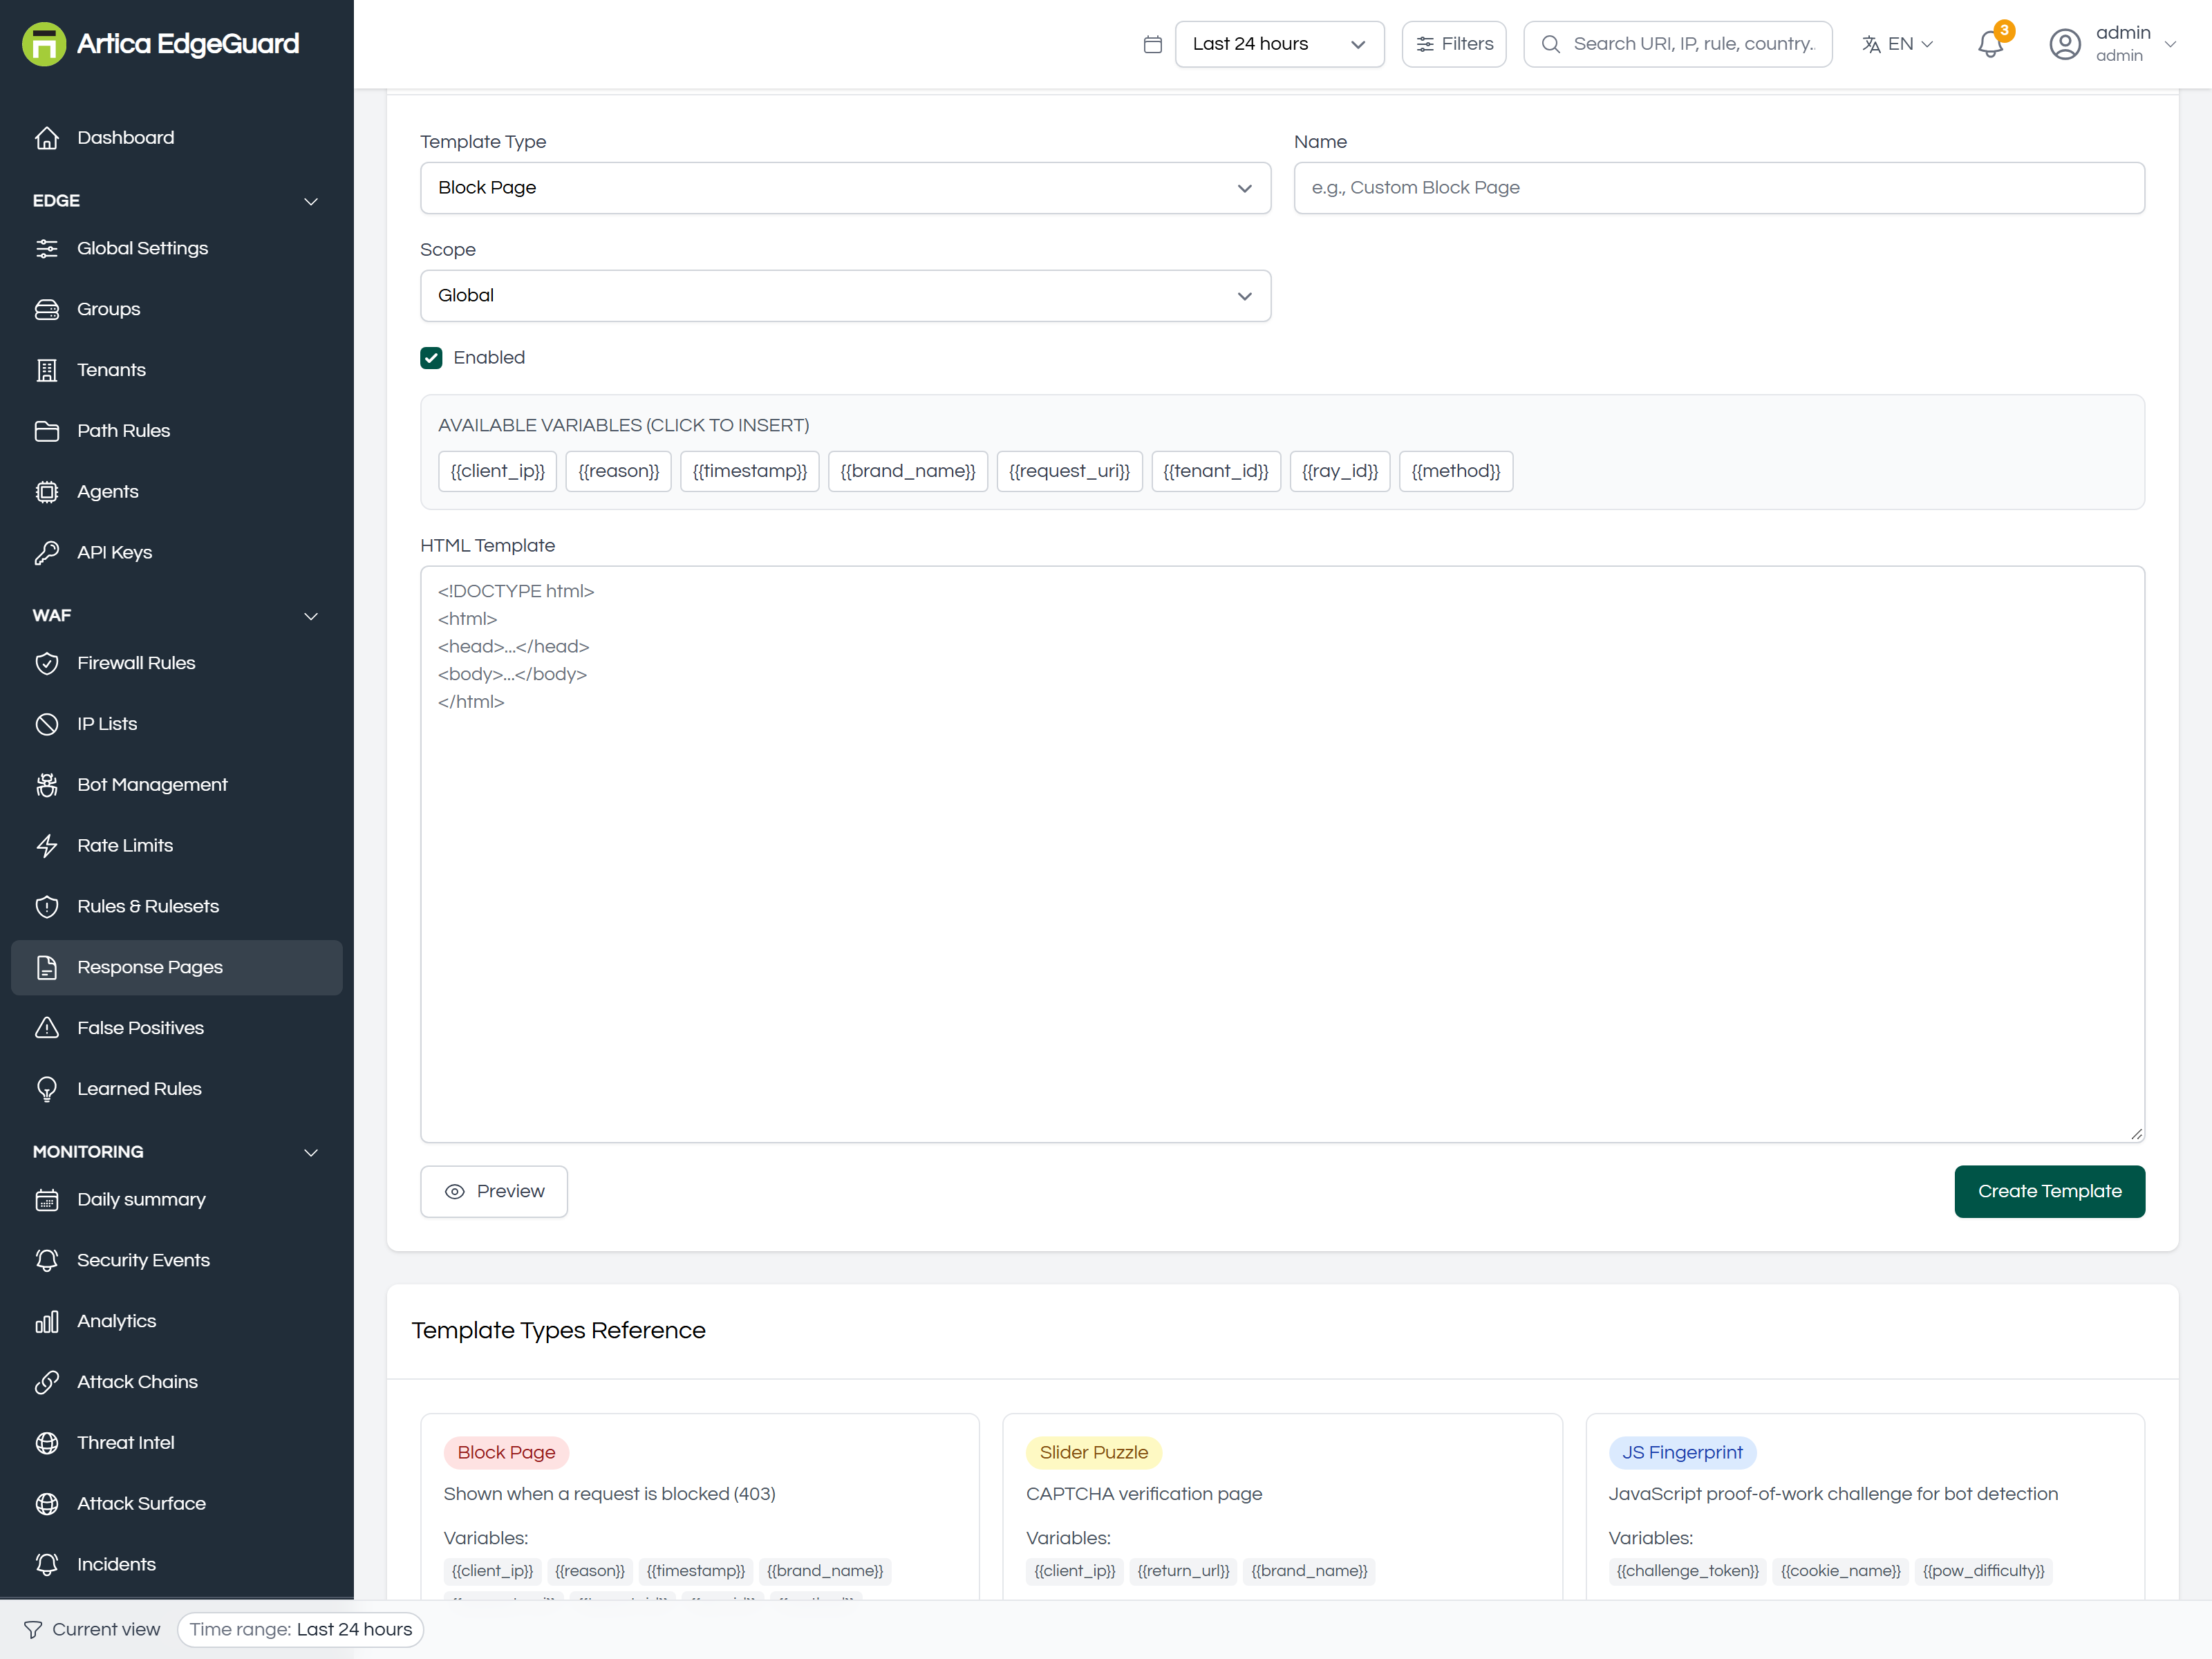This screenshot has height=1659, width=2212.
Task: Click the calendar icon beside time range
Action: click(x=1153, y=44)
